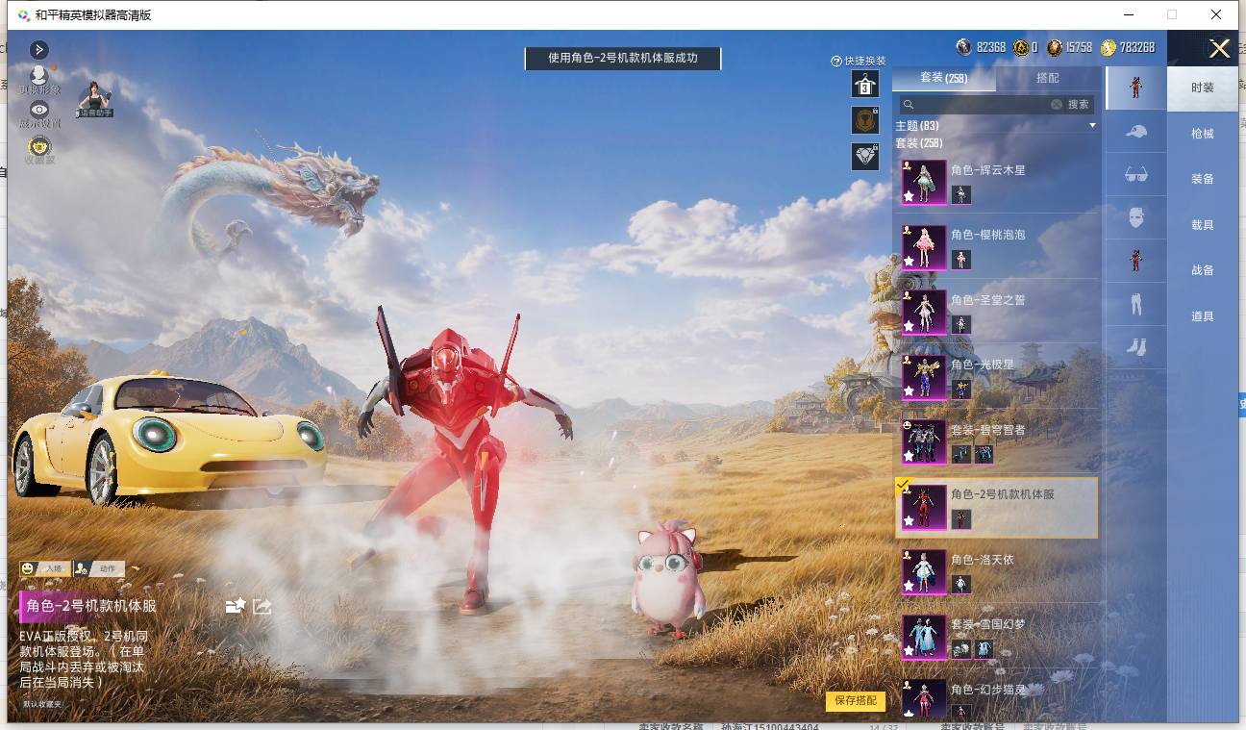Click the locked diamond icon
The height and width of the screenshot is (730, 1246).
[x=865, y=157]
